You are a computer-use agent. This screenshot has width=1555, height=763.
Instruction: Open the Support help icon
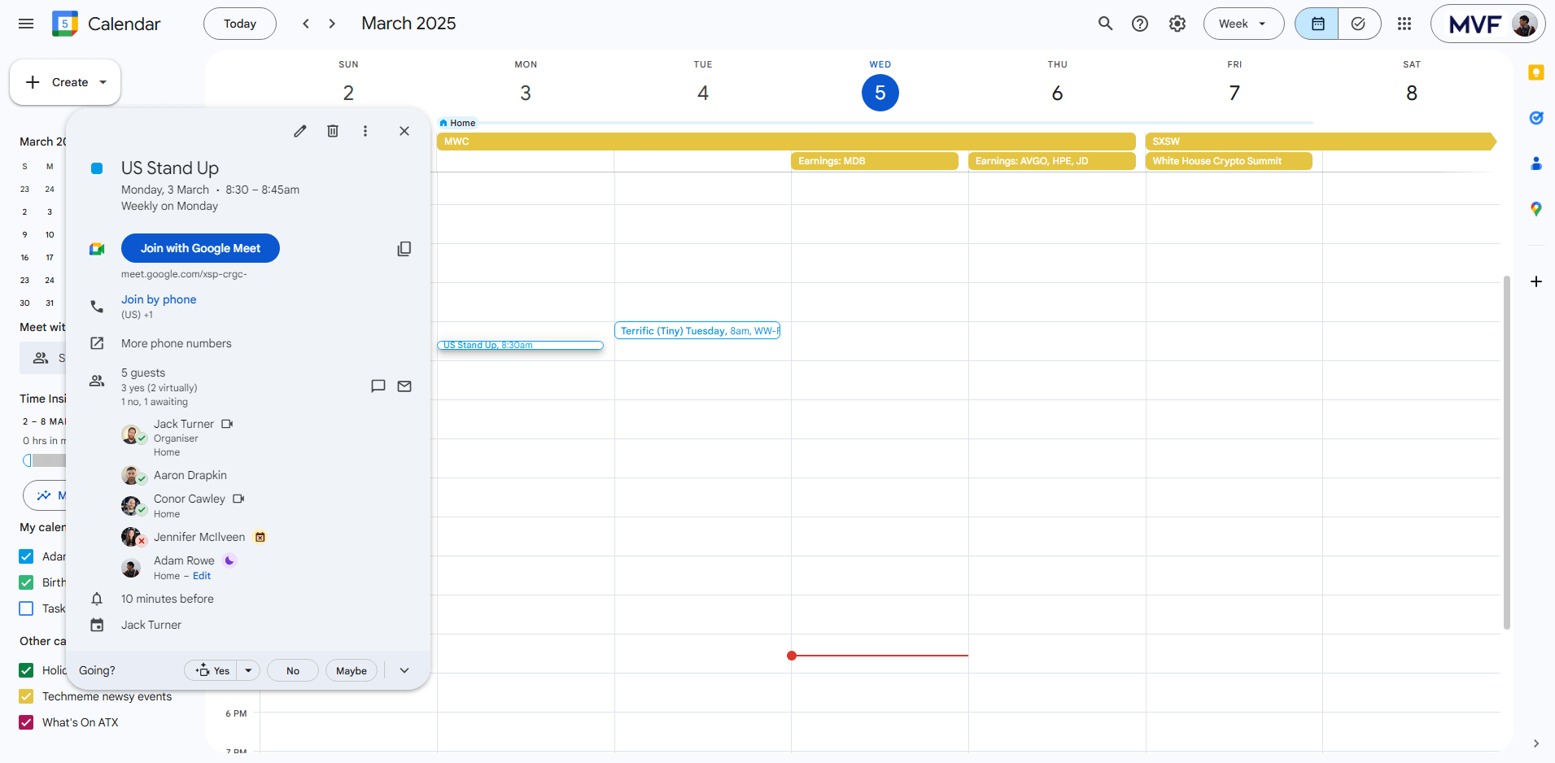(x=1140, y=24)
